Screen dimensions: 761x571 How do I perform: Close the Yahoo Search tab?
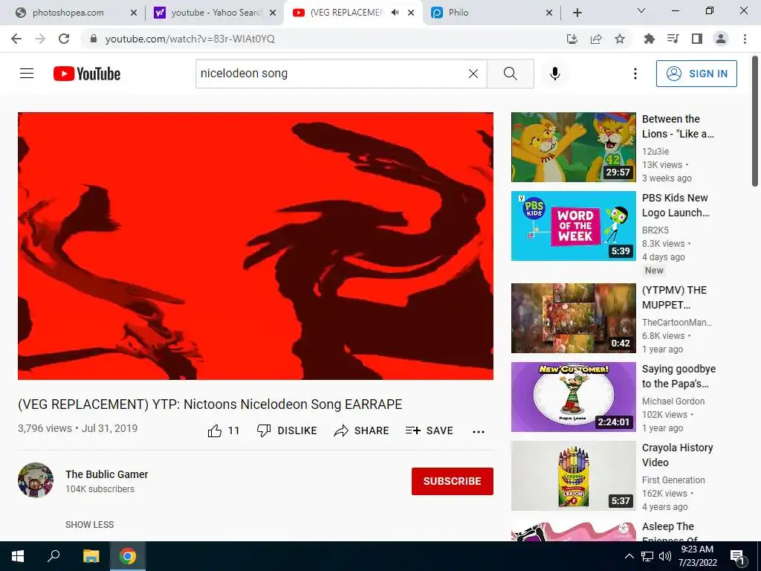[x=273, y=13]
